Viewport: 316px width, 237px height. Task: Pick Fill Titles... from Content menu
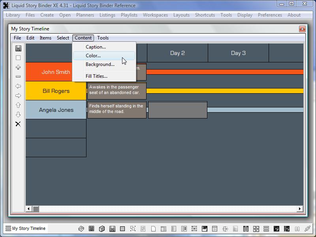(96, 76)
